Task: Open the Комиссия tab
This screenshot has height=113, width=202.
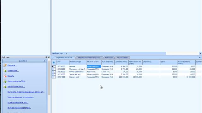Action: click(109, 58)
